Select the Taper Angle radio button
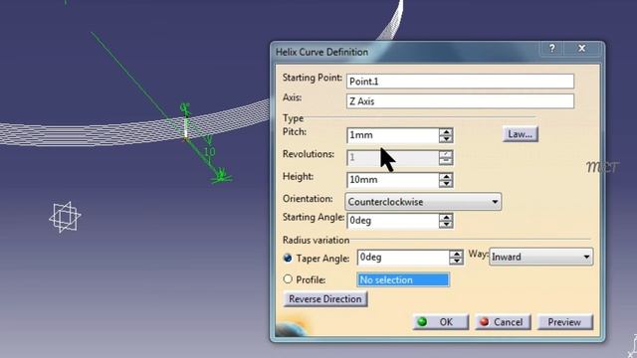Image resolution: width=637 pixels, height=358 pixels. (x=288, y=258)
